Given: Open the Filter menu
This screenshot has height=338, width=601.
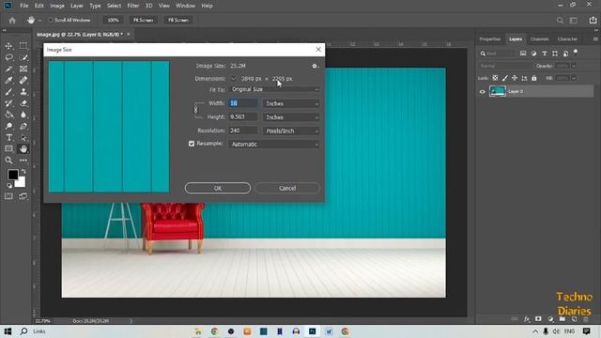Looking at the screenshot, I should (x=133, y=6).
